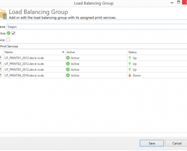Click the green Active icon for UT_PRINT02_2012
This screenshot has height=151, width=187.
[x=68, y=64]
